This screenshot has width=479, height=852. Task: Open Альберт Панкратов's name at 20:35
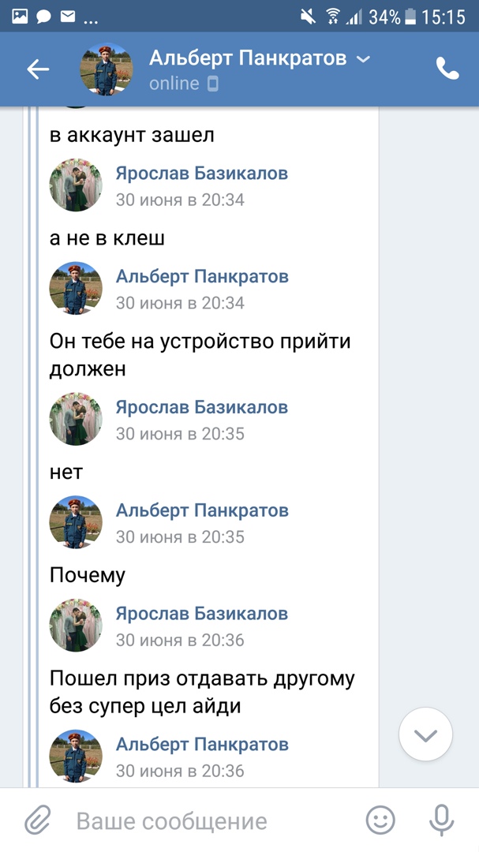201,510
